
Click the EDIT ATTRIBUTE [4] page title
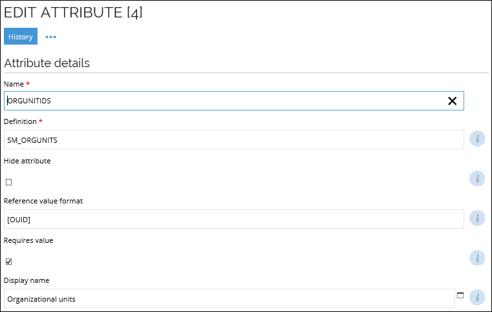pyautogui.click(x=73, y=12)
